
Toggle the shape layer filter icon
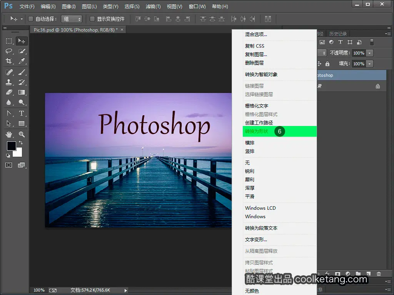point(350,42)
